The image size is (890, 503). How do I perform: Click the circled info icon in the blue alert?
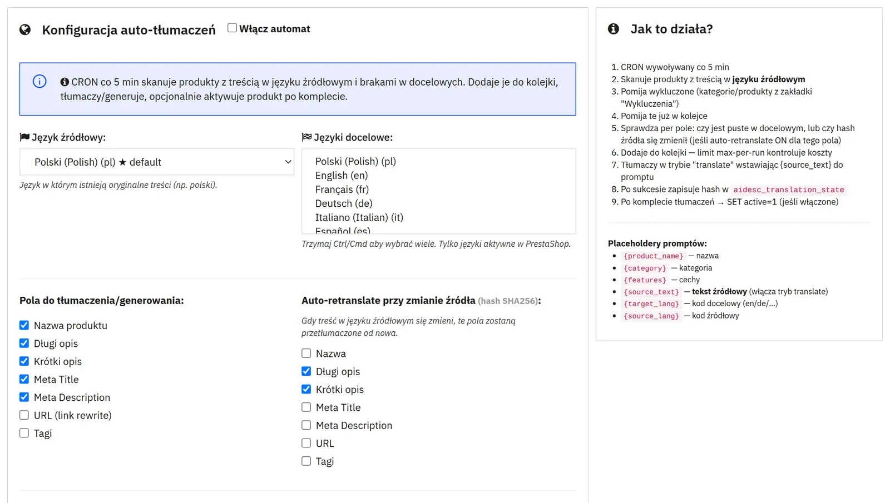[39, 81]
